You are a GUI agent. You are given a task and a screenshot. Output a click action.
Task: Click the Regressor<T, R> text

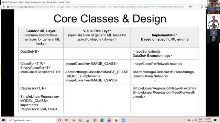[x=33, y=88]
